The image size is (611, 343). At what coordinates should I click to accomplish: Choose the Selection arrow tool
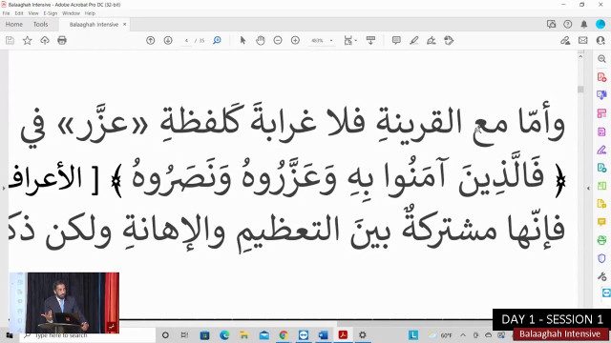pos(242,40)
